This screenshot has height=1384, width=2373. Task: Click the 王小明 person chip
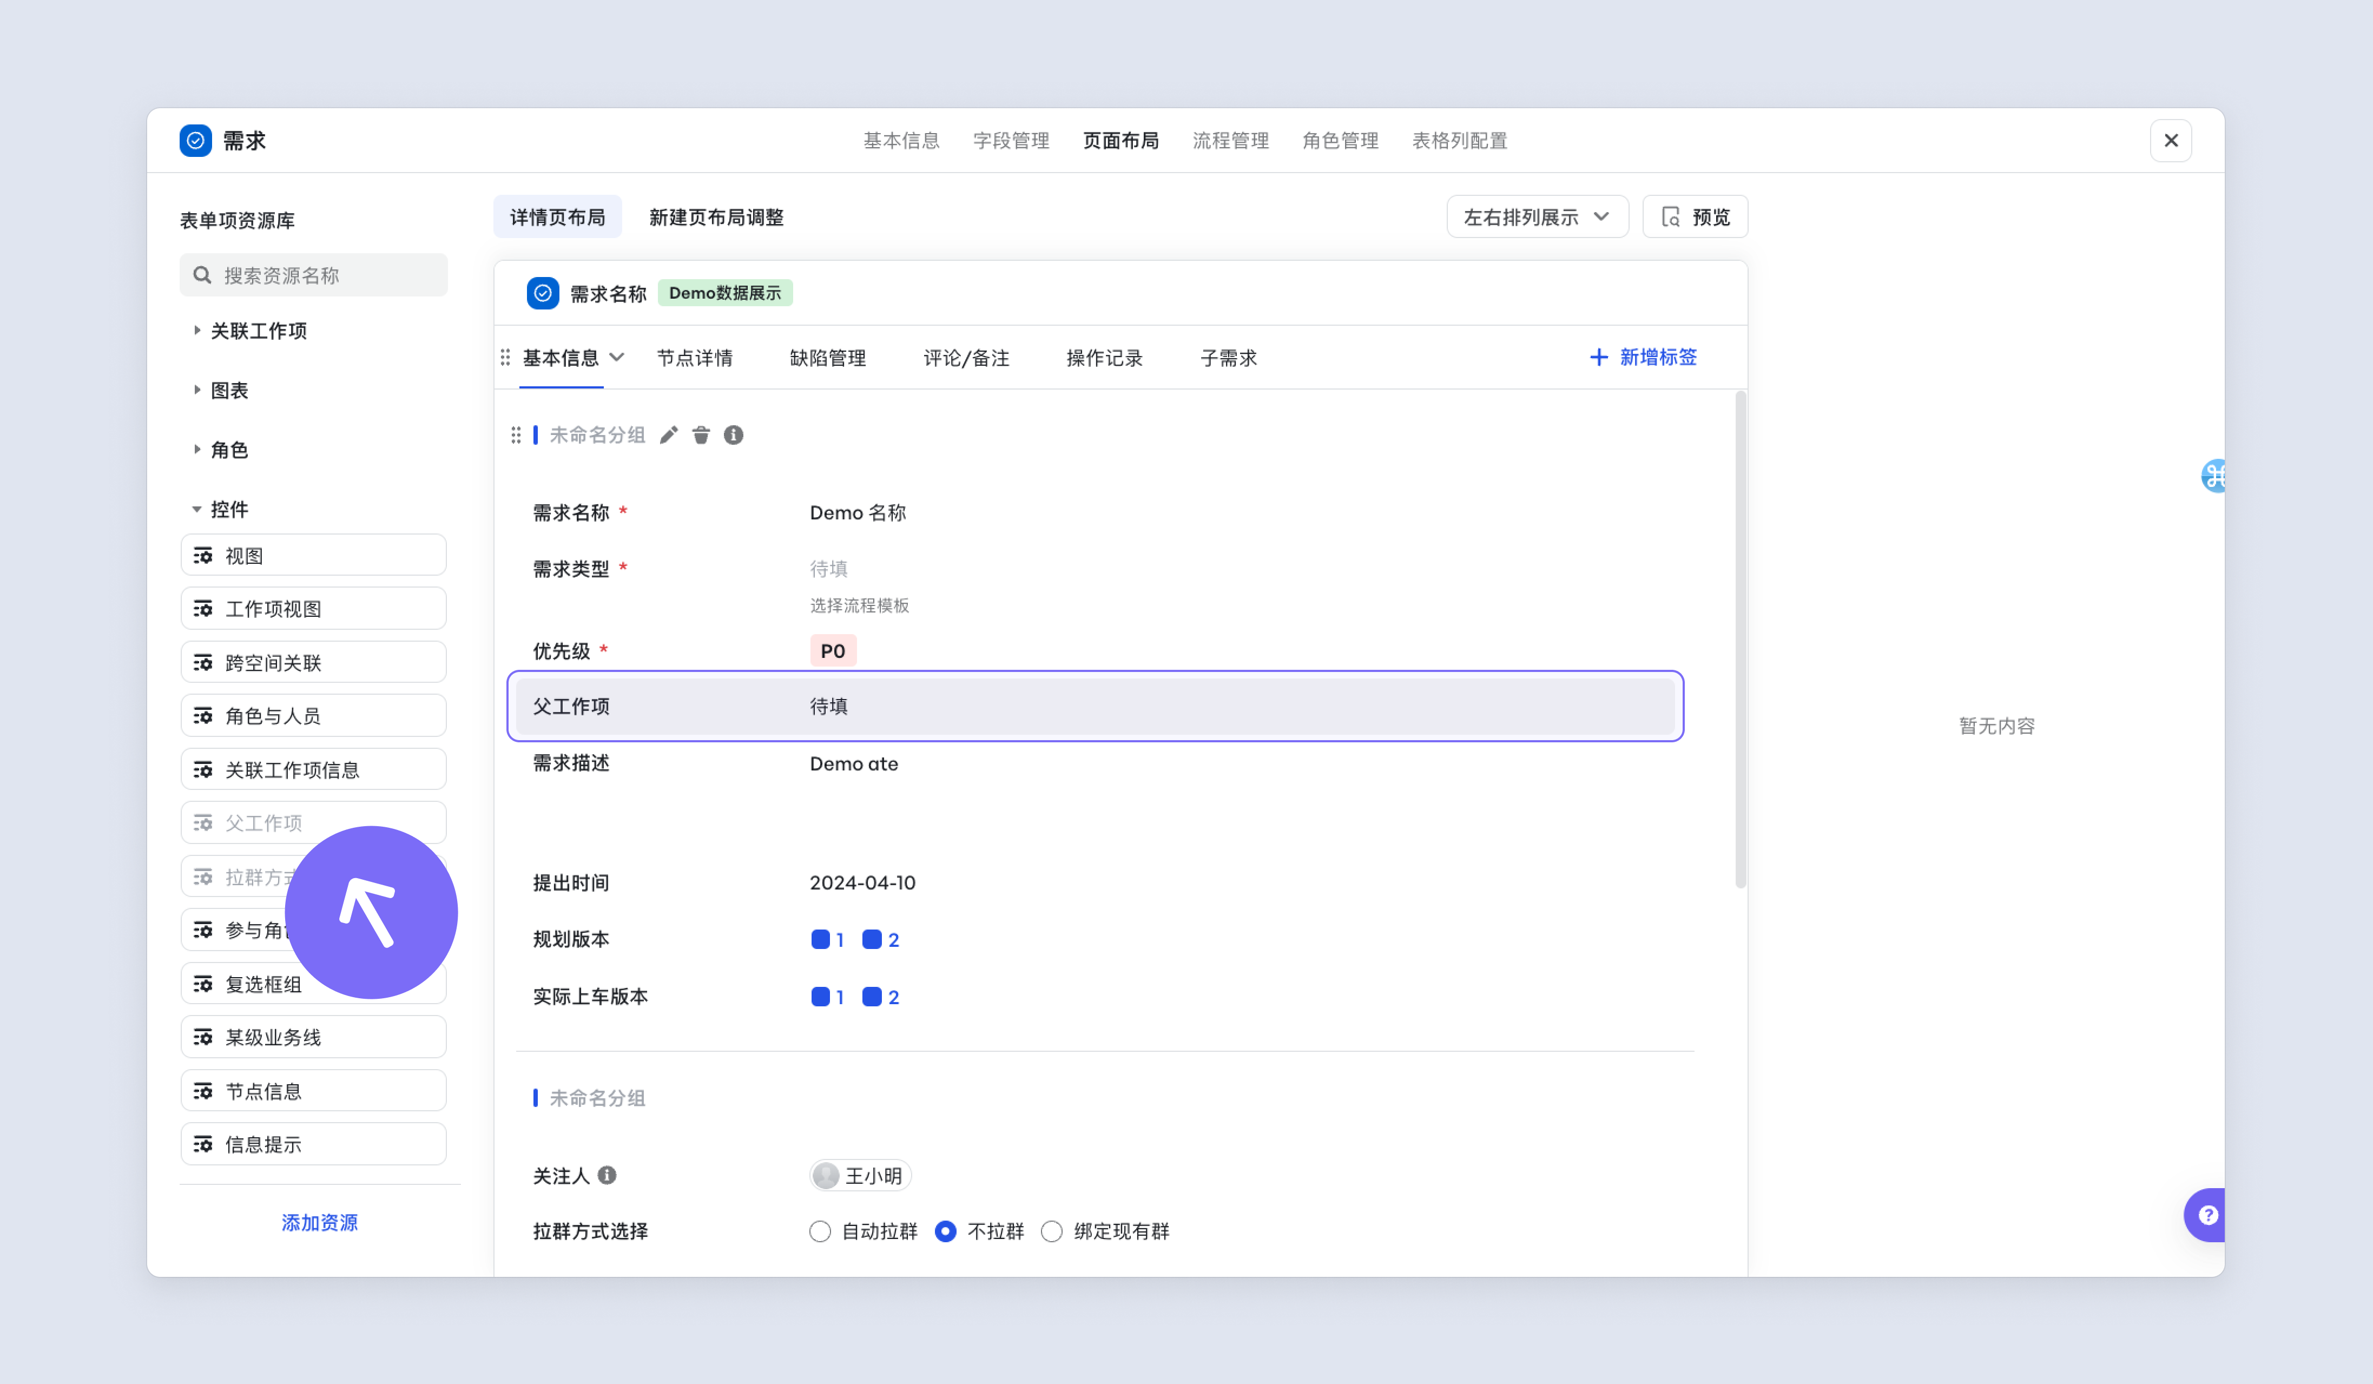pos(861,1175)
